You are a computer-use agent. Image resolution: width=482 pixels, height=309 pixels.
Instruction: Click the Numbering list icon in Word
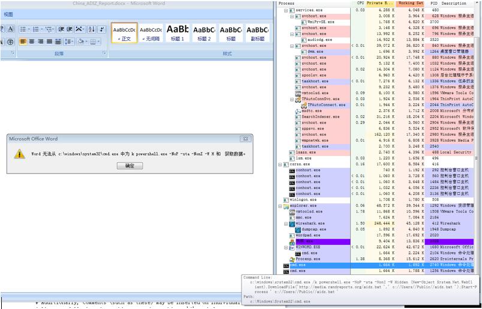(x=35, y=29)
